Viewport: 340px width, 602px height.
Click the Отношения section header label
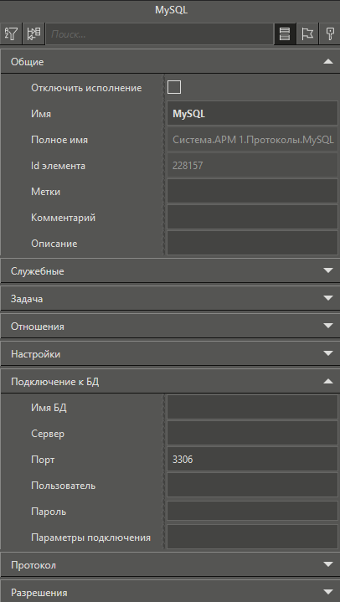coord(37,327)
